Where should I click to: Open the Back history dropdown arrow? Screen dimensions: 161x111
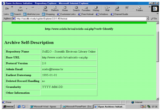click(27, 9)
